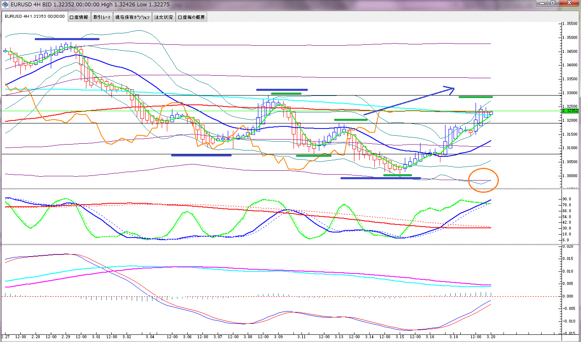
Task: Select the EURUSD 4H chart tab
Action: tap(34, 17)
